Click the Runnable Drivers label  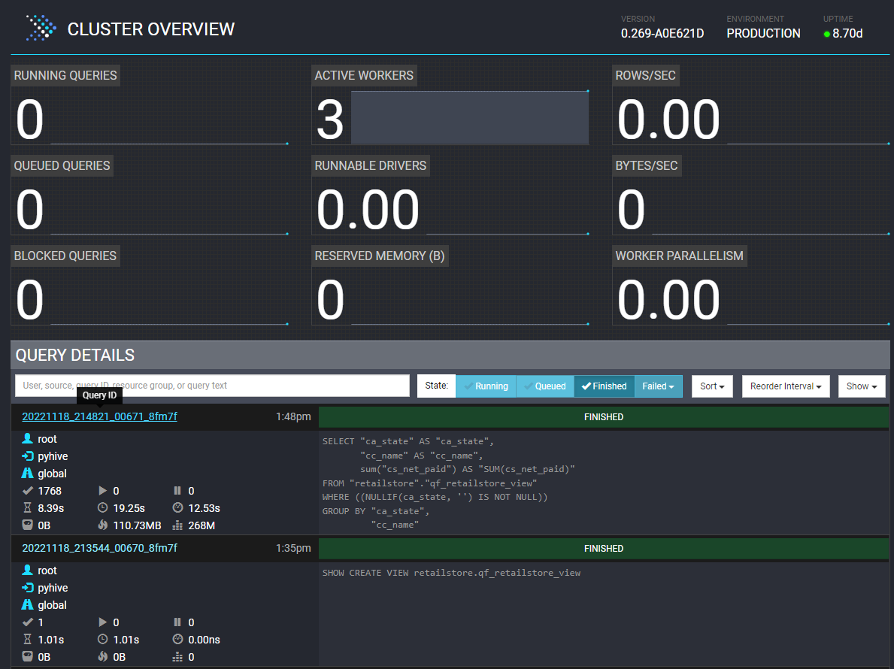(371, 165)
